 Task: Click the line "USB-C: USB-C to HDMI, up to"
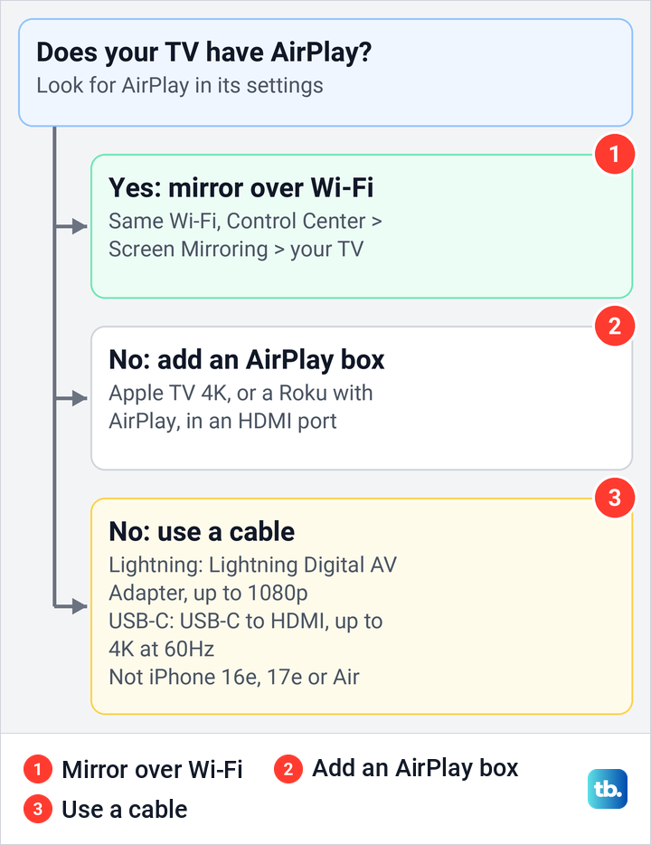pyautogui.click(x=246, y=622)
